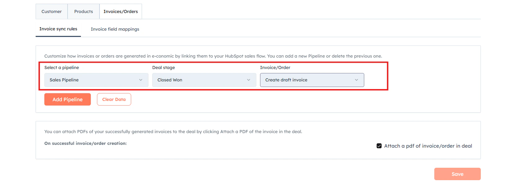Click the 'Attach a pdf of invoice/order in deal' label
The width and height of the screenshot is (509, 195).
click(428, 146)
